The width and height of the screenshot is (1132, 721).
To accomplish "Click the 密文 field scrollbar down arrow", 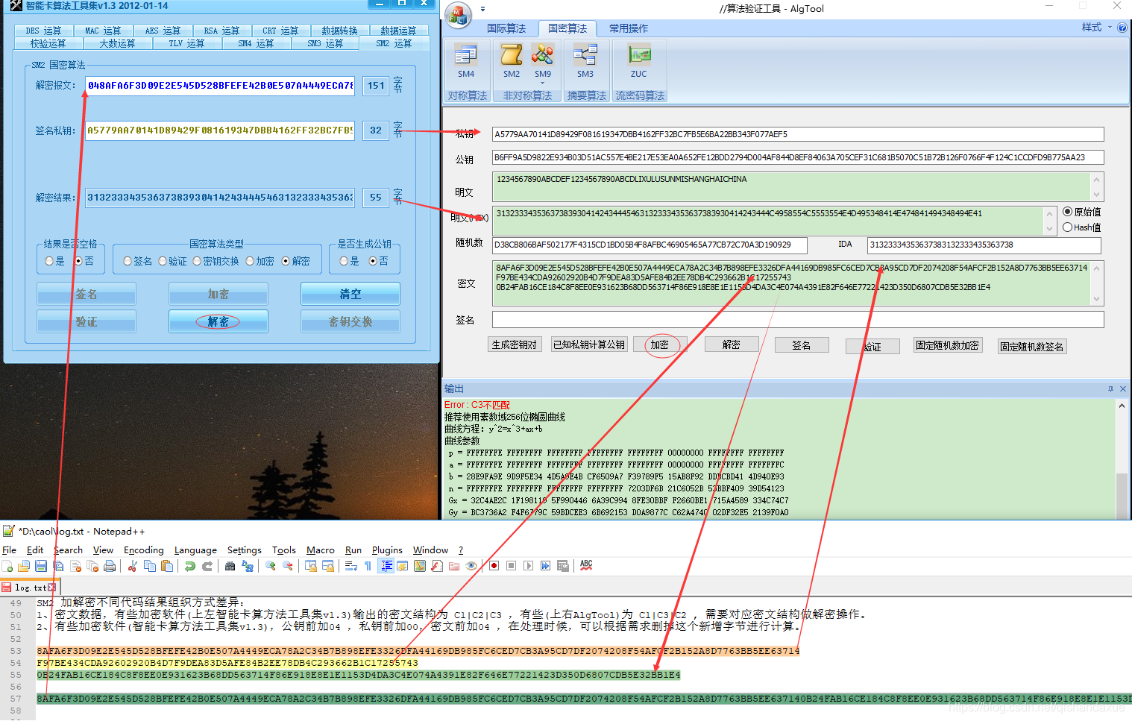I will (1096, 299).
